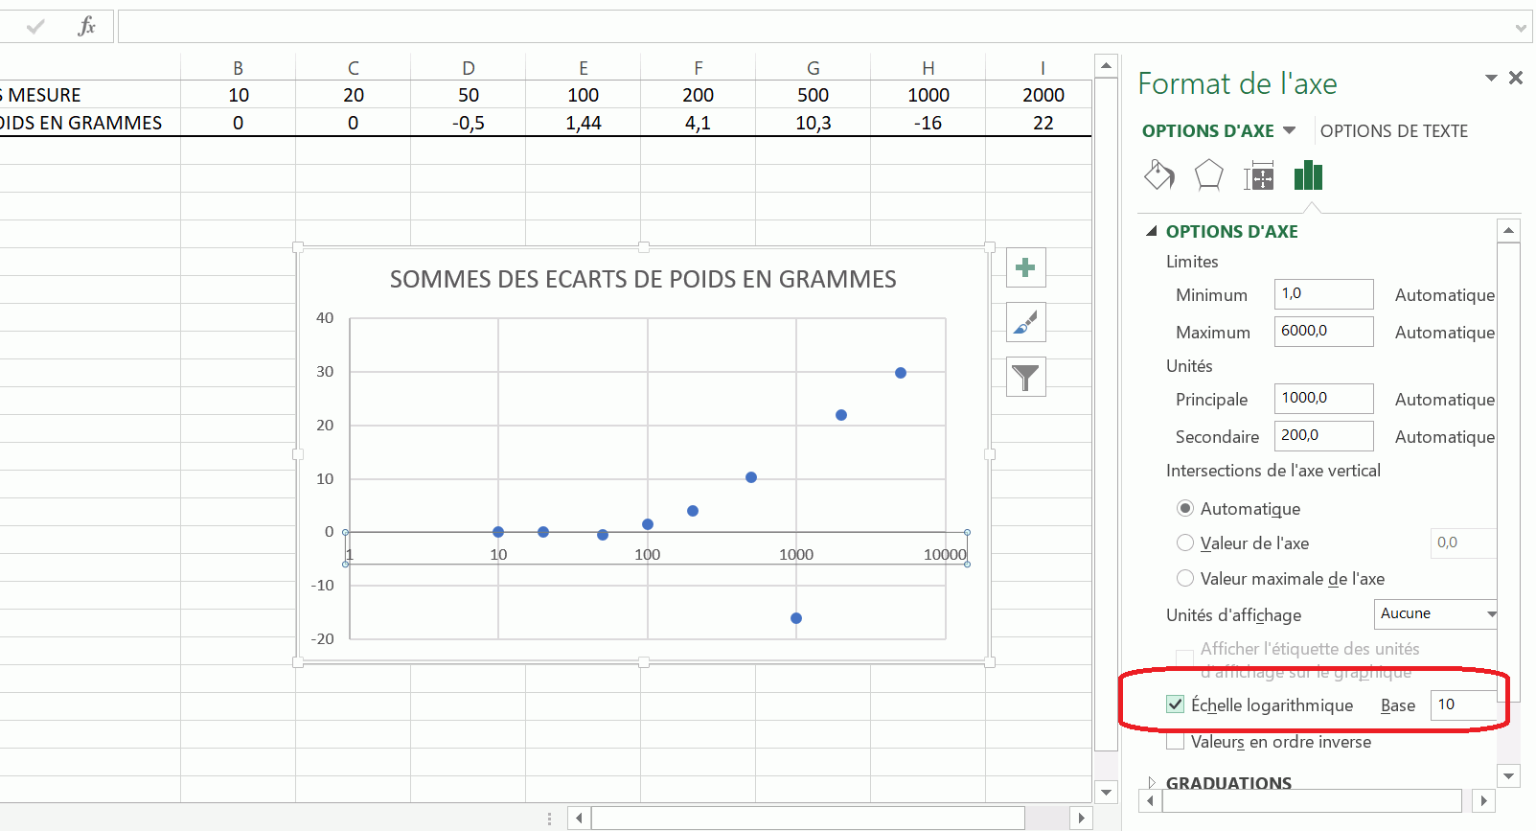Click the pane horizontal scrollbar thumb

click(x=1313, y=800)
